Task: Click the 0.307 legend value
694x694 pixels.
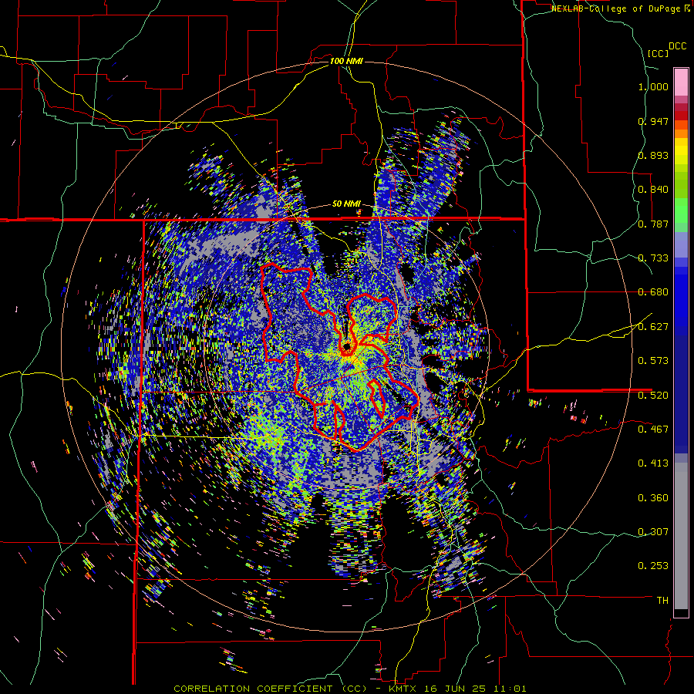Action: (x=653, y=532)
